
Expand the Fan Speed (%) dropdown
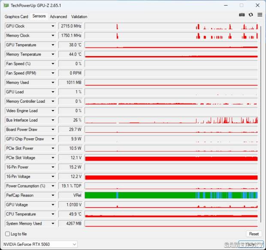[x=53, y=64]
